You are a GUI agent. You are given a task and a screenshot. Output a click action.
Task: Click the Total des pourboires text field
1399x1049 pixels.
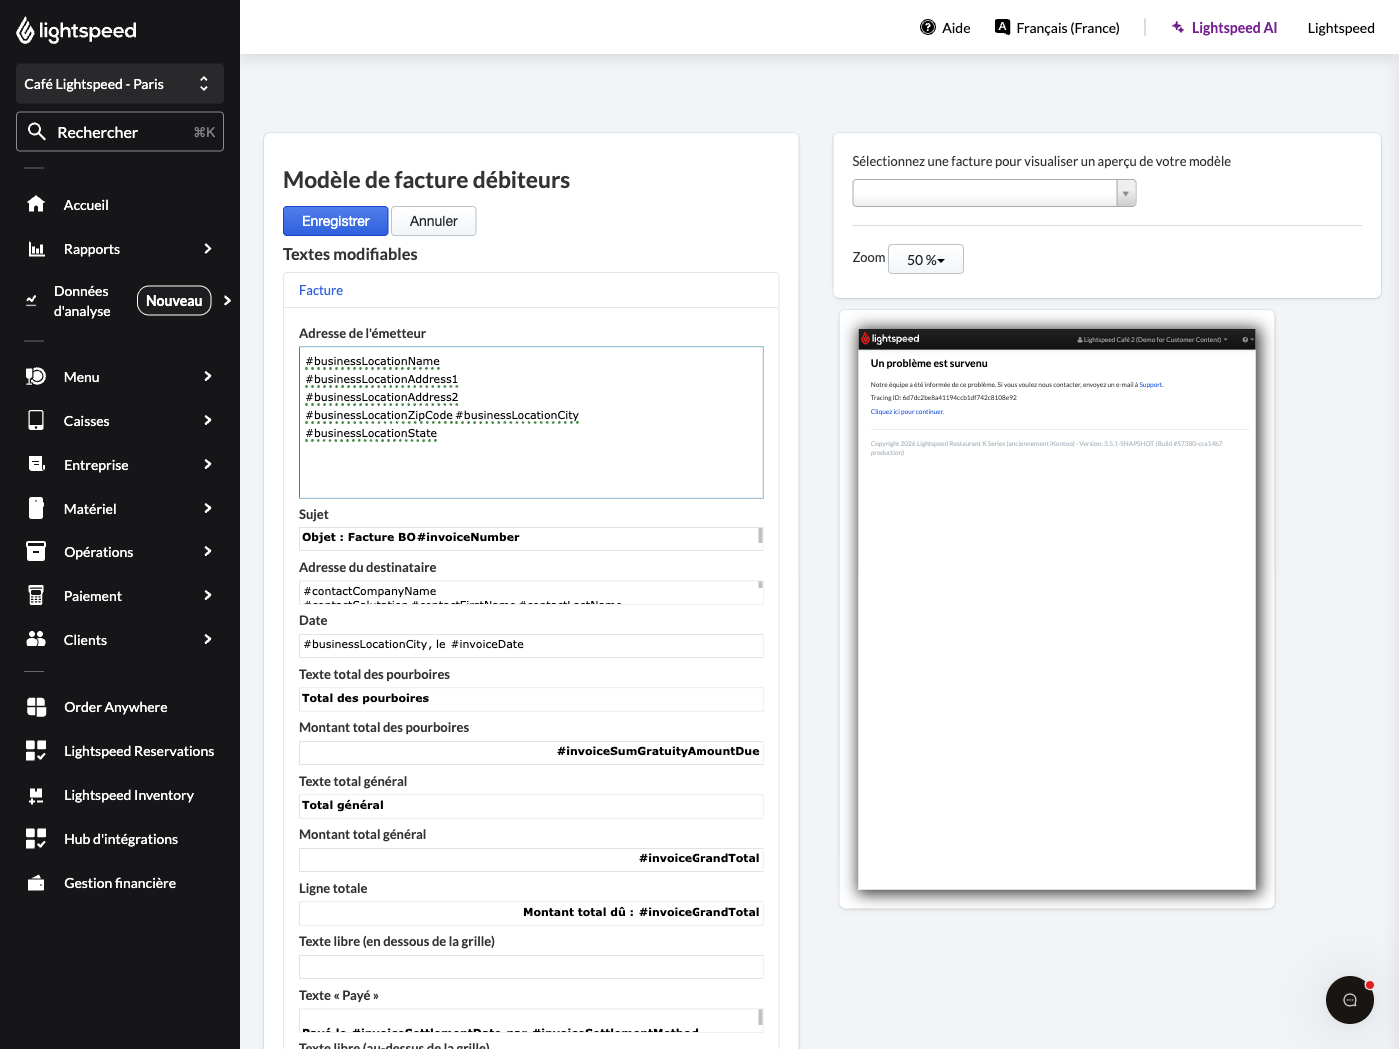tap(532, 699)
